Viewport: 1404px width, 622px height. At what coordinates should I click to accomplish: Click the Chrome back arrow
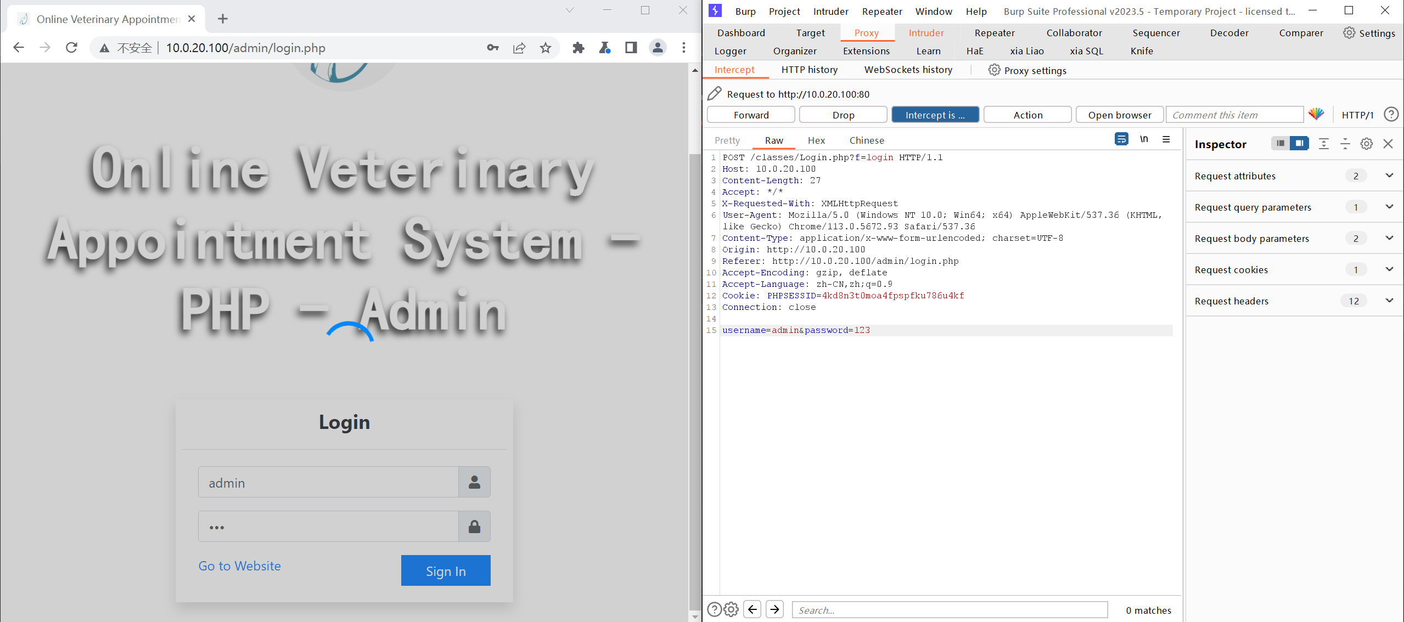pyautogui.click(x=19, y=48)
